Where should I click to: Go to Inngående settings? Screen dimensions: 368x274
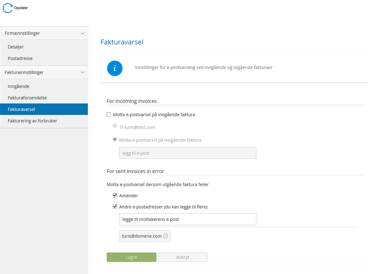(x=18, y=86)
